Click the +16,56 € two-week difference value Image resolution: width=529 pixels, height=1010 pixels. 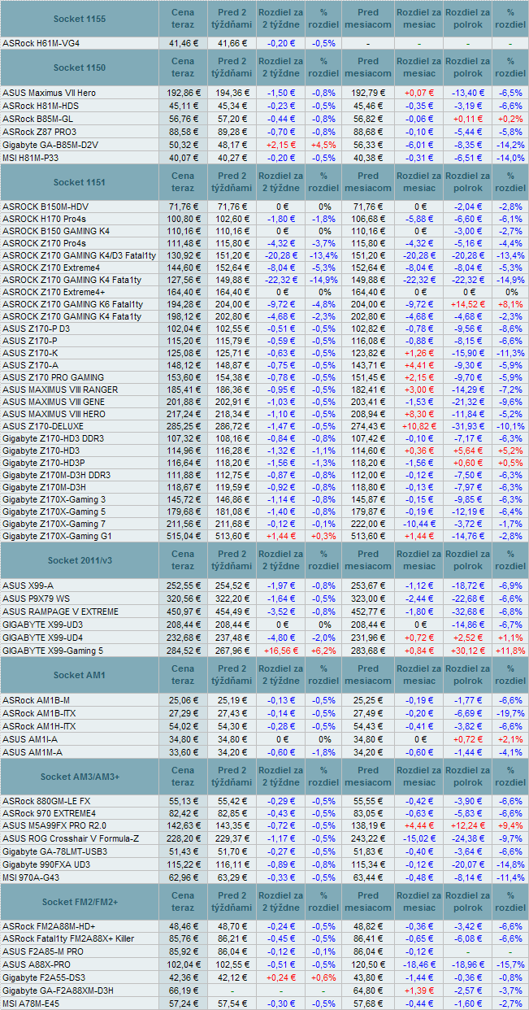(280, 651)
